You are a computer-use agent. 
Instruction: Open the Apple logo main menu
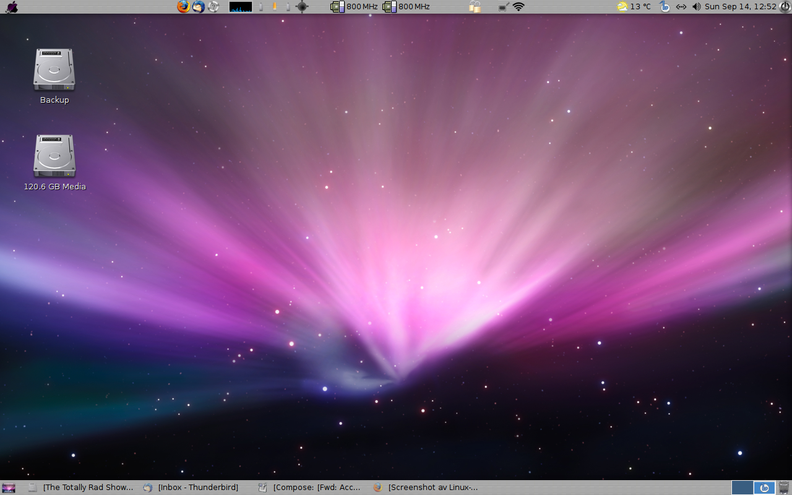[11, 7]
